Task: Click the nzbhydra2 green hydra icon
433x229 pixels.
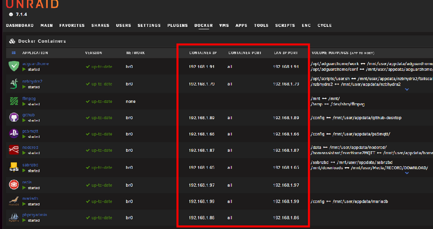Action: tap(14, 84)
